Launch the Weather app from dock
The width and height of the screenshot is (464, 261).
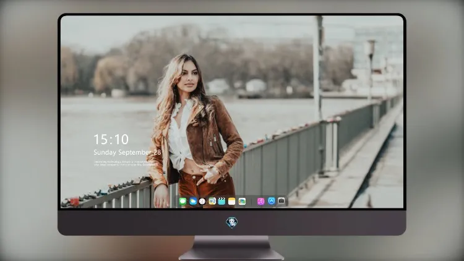point(192,202)
